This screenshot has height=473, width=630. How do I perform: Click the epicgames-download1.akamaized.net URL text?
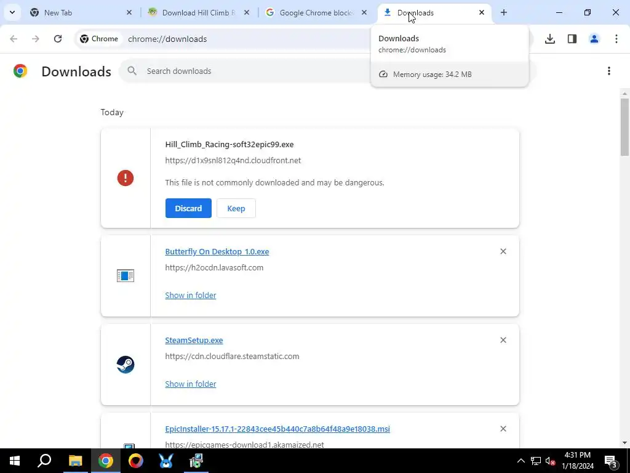245,445
